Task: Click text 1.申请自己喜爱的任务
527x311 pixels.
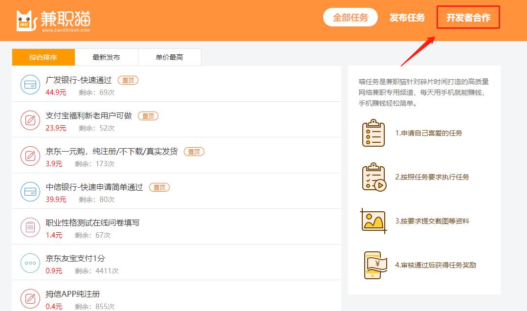Action: point(429,133)
